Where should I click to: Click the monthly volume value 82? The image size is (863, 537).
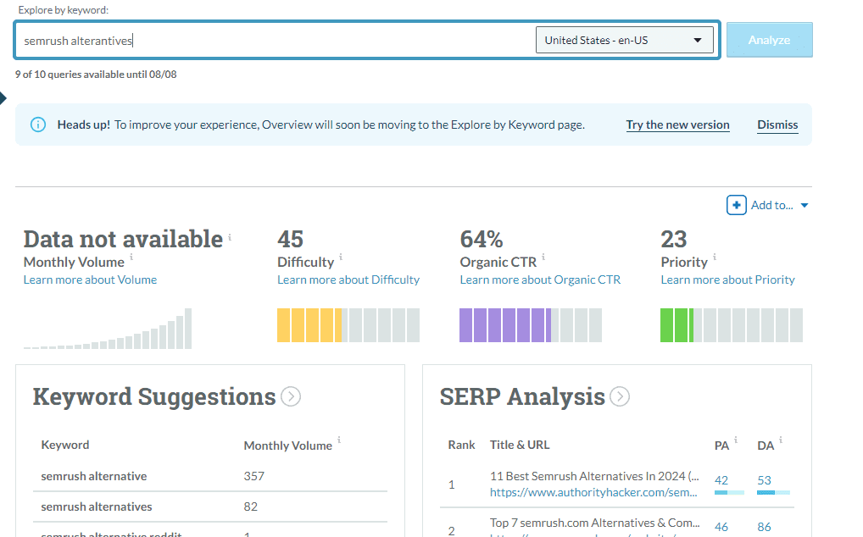pyautogui.click(x=250, y=507)
